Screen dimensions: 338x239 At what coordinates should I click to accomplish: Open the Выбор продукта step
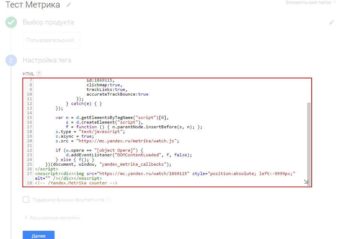(48, 22)
